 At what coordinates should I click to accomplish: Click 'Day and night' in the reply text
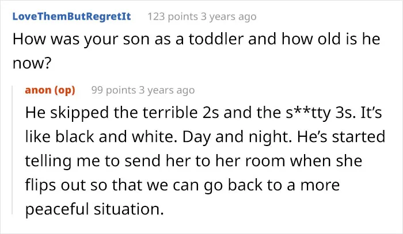tap(237, 137)
